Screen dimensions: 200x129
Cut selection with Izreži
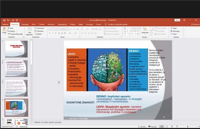pyautogui.click(x=10, y=28)
